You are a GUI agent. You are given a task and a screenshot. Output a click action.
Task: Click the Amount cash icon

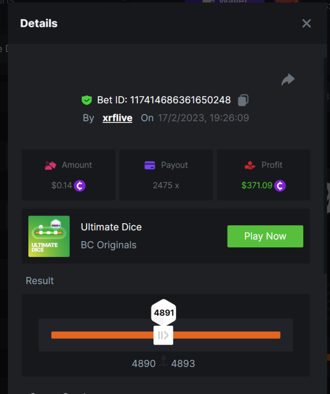click(x=50, y=165)
